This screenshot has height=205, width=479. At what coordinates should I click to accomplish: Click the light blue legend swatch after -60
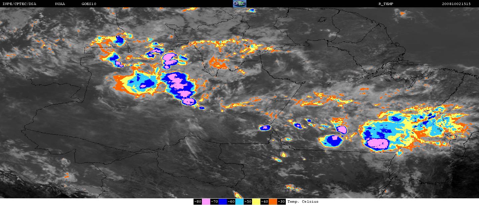tap(239, 202)
